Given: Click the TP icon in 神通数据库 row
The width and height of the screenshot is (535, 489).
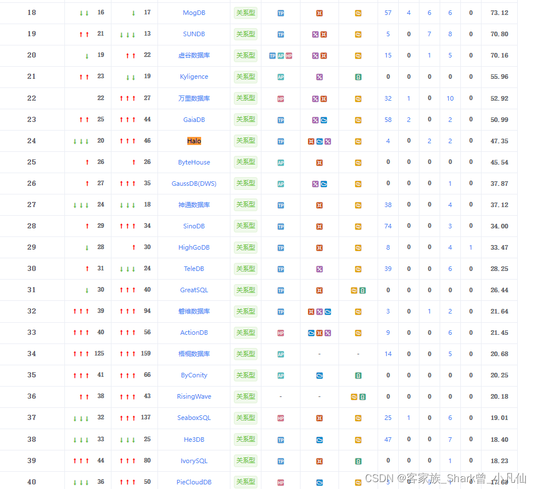Looking at the screenshot, I should click(281, 205).
